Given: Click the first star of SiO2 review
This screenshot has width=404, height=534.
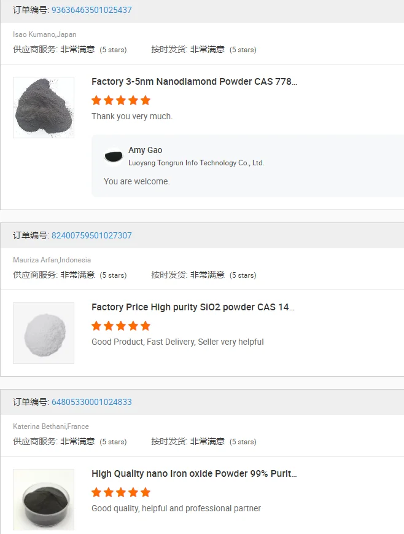Looking at the screenshot, I should click(x=96, y=326).
